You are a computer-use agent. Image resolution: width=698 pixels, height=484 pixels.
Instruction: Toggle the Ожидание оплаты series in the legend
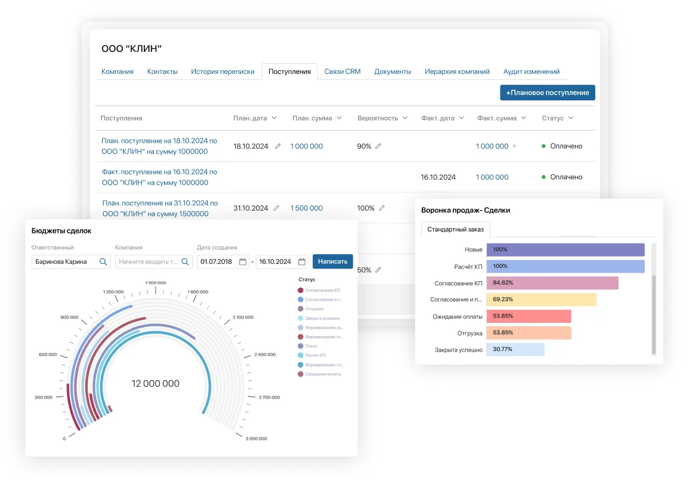point(322,374)
